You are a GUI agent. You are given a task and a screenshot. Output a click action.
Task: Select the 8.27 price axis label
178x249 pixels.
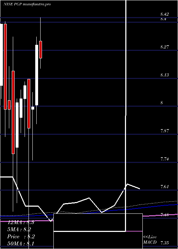pyautogui.click(x=164, y=47)
